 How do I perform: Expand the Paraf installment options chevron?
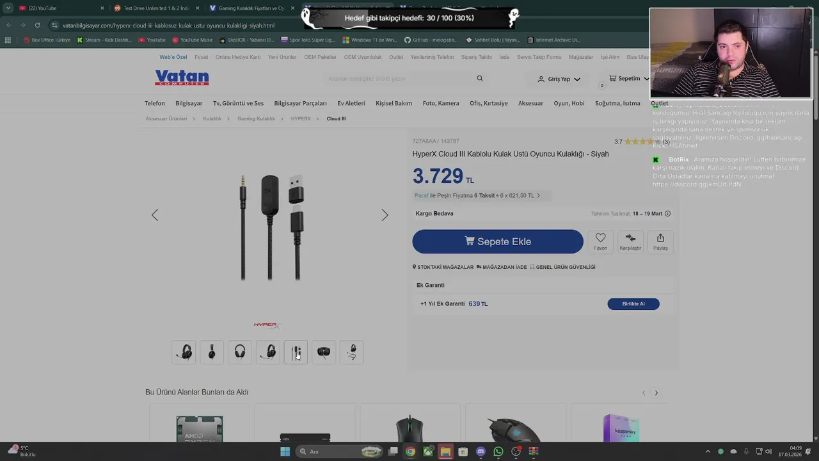click(x=538, y=195)
